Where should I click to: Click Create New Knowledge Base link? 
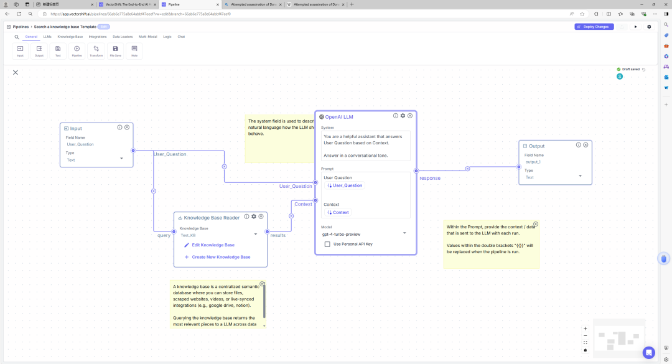pos(221,257)
